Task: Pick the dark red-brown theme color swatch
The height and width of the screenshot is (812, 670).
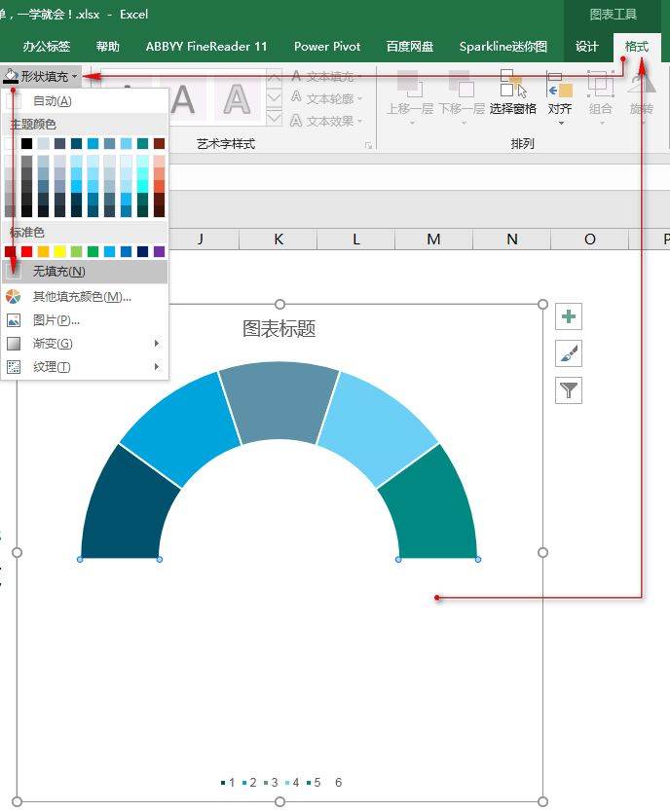Action: point(159,143)
